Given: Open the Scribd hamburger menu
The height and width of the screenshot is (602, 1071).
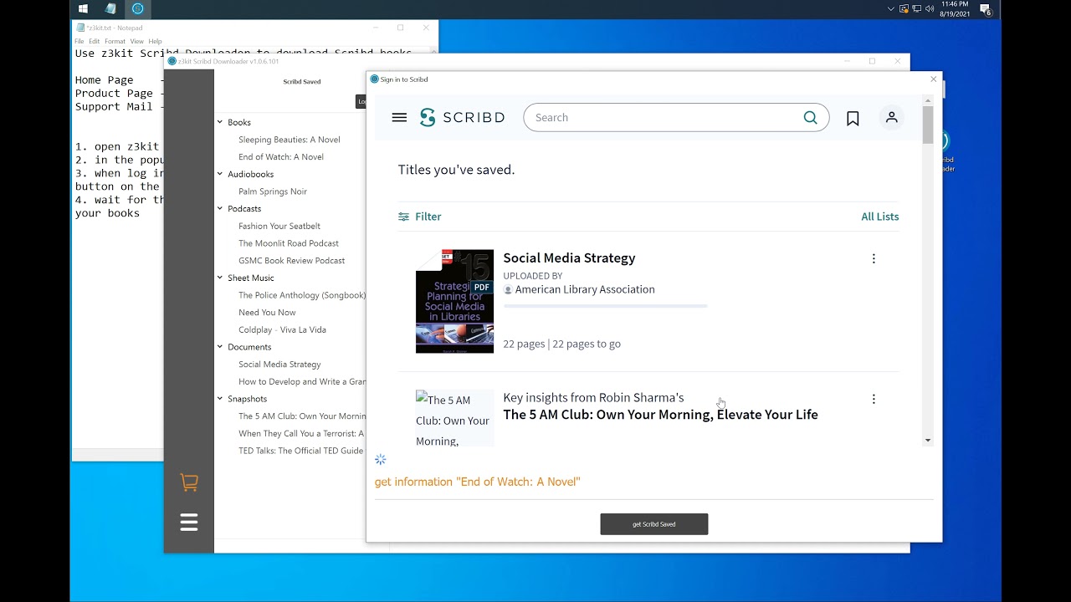Looking at the screenshot, I should tap(399, 118).
